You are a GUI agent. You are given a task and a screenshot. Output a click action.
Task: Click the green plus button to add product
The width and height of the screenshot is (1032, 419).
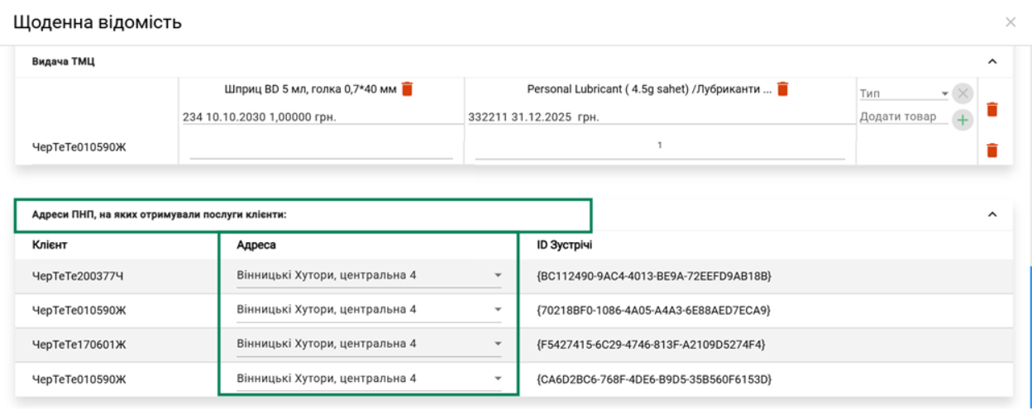[x=963, y=120]
